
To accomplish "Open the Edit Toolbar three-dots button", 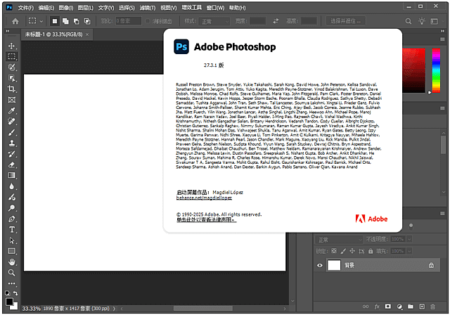I will pyautogui.click(x=11, y=283).
